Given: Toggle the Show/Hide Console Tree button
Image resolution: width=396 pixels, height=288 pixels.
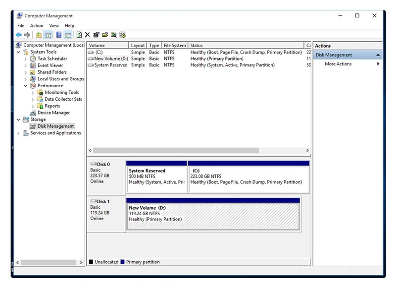Looking at the screenshot, I should pos(48,35).
